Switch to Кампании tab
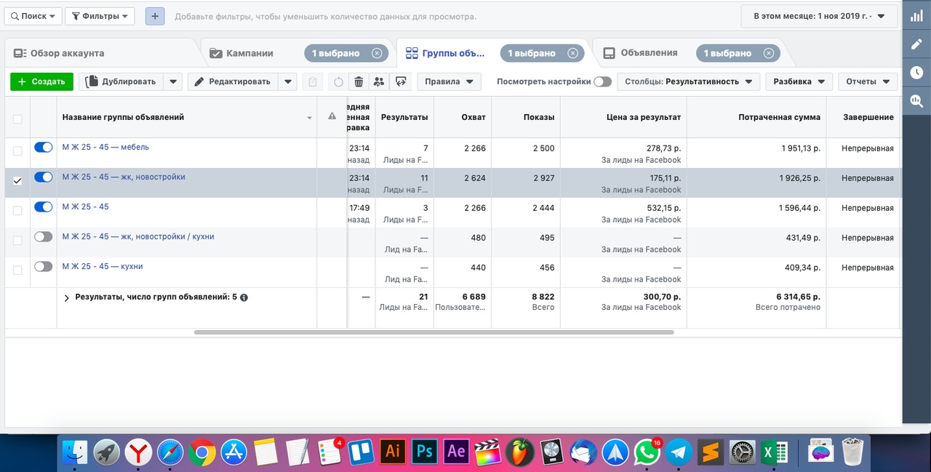 [x=249, y=53]
